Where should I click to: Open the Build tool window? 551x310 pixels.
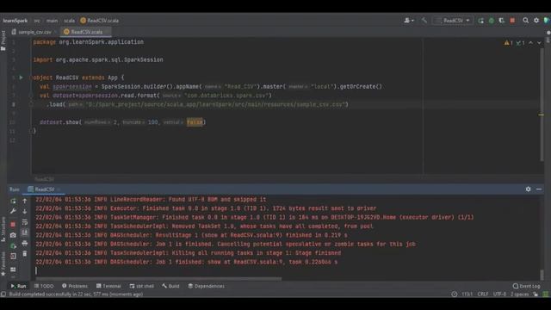click(x=170, y=286)
